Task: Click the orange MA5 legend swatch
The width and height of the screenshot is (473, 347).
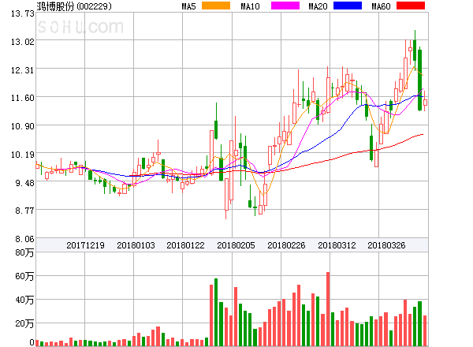Action: pyautogui.click(x=216, y=6)
